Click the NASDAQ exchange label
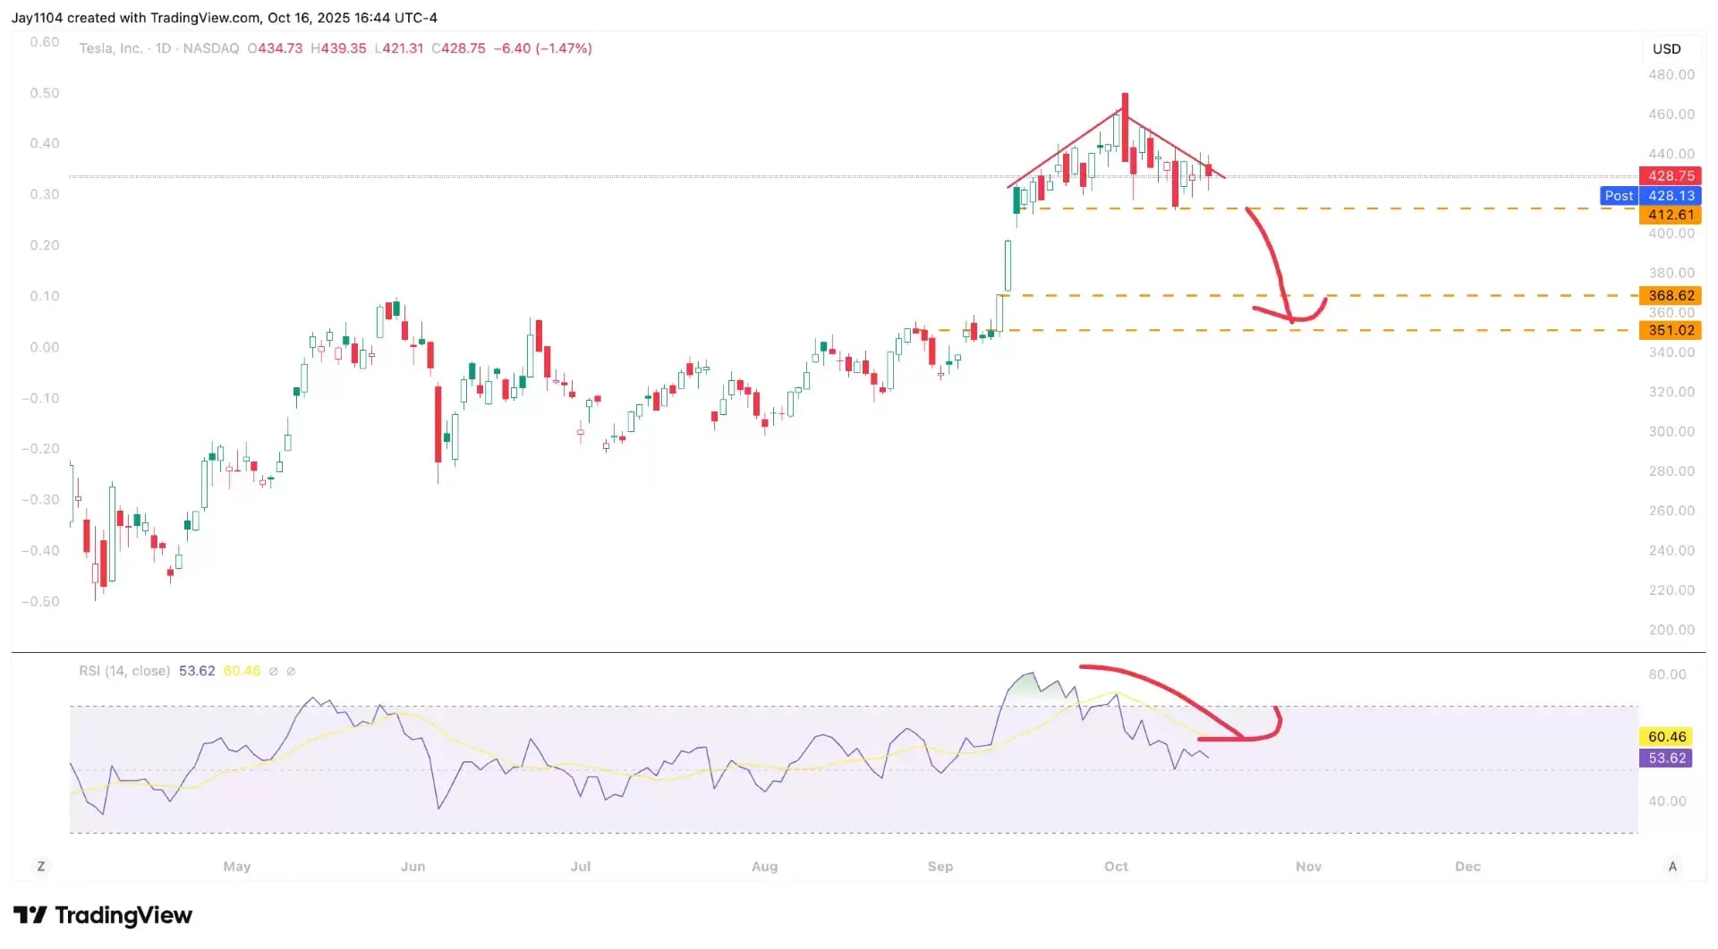 coord(211,48)
